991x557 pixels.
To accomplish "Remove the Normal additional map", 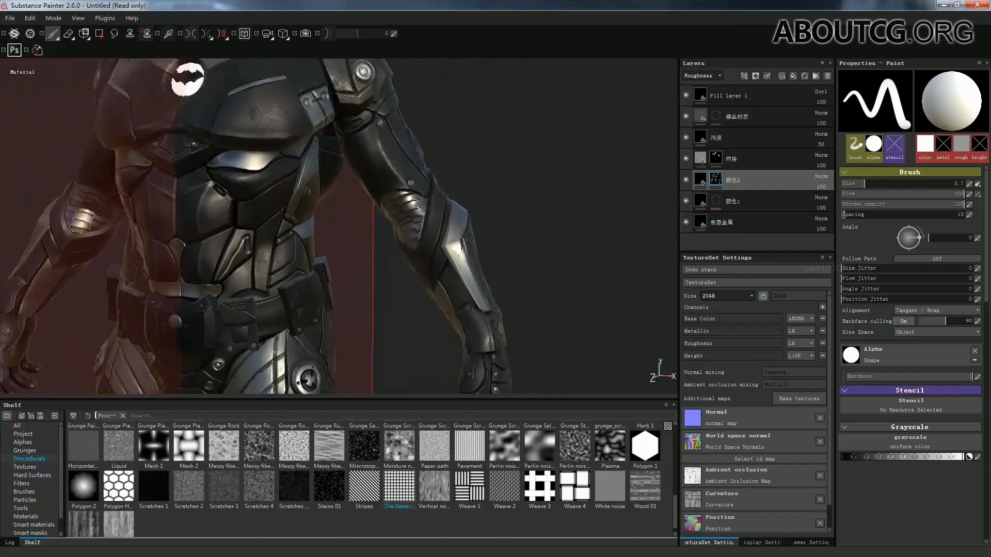I will [x=820, y=418].
